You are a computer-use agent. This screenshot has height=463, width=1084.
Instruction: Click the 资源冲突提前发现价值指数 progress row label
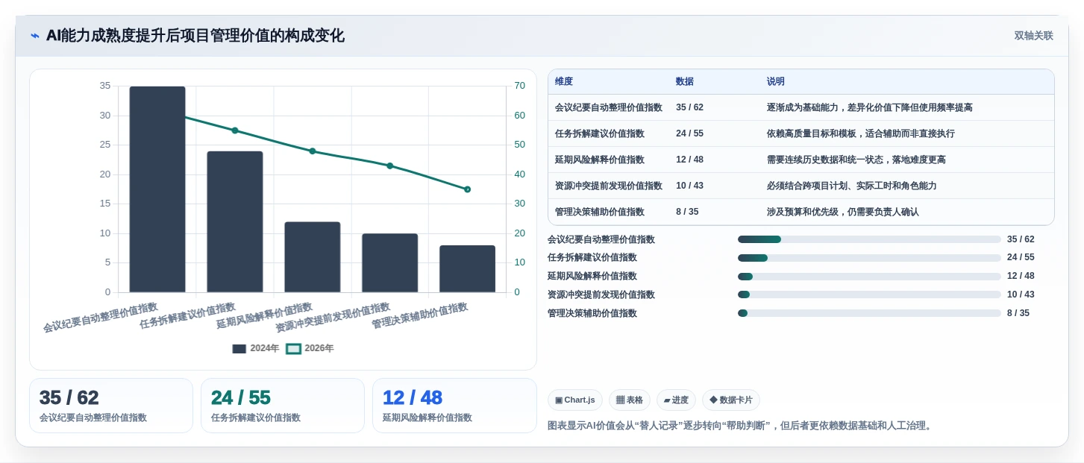point(601,295)
